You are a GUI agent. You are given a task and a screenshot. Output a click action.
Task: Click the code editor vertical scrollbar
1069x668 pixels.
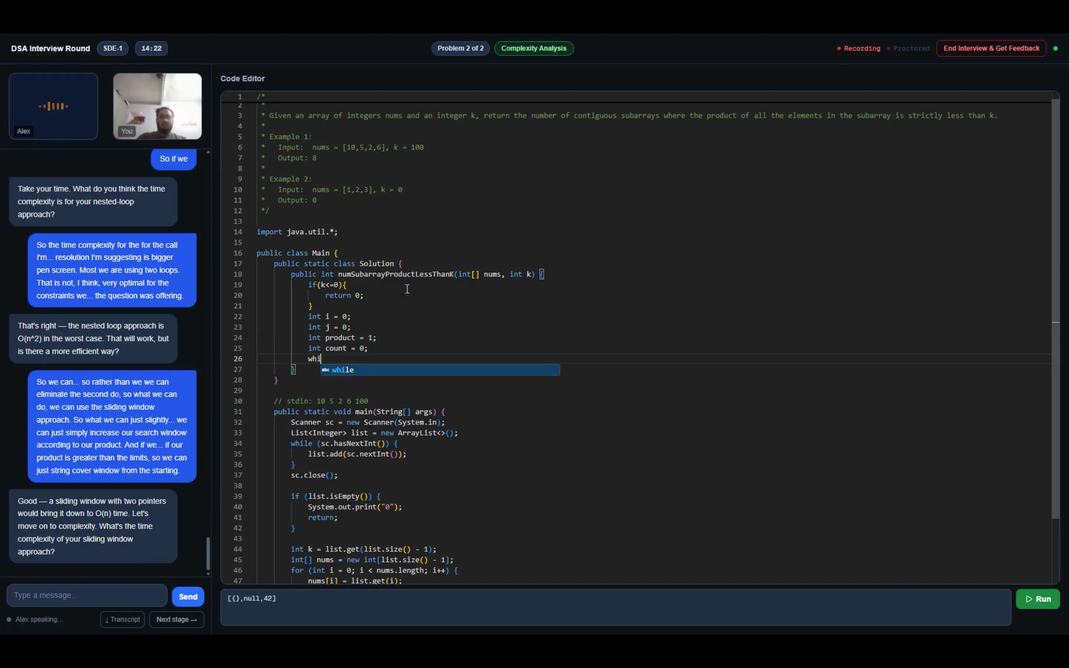click(x=1056, y=309)
